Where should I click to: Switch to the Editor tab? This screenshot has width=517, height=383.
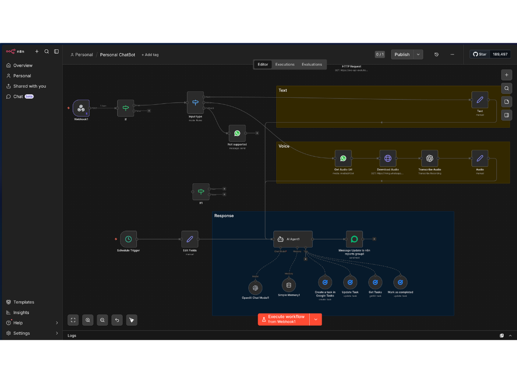click(263, 64)
